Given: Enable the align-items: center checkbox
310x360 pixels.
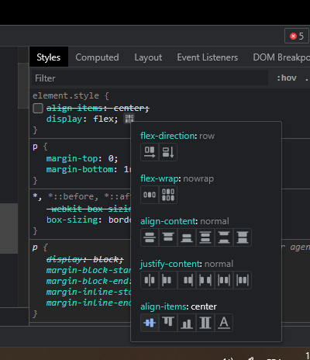Looking at the screenshot, I should 38,108.
